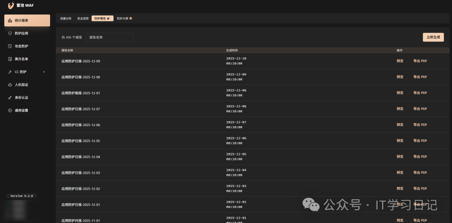Click the 攻击防护 sidebar icon

pos(10,46)
